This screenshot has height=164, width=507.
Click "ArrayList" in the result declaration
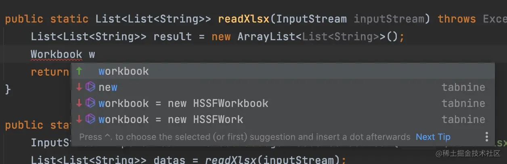266,37
